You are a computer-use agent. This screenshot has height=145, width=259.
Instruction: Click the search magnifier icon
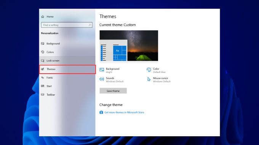pos(90,25)
